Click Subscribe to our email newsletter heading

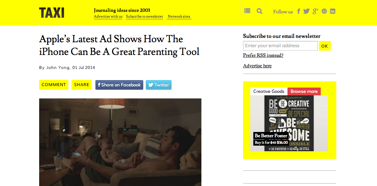(x=282, y=36)
